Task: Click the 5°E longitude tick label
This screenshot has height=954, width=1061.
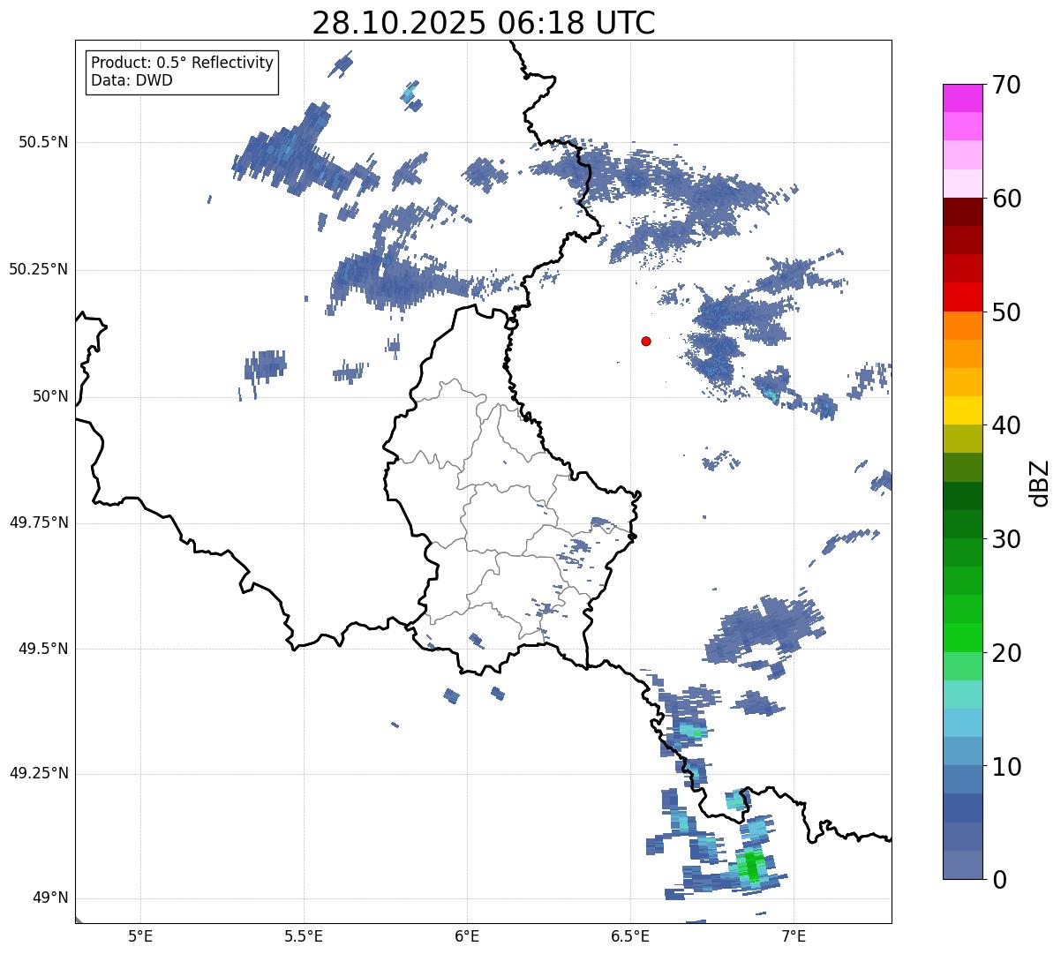Action: click(x=140, y=936)
